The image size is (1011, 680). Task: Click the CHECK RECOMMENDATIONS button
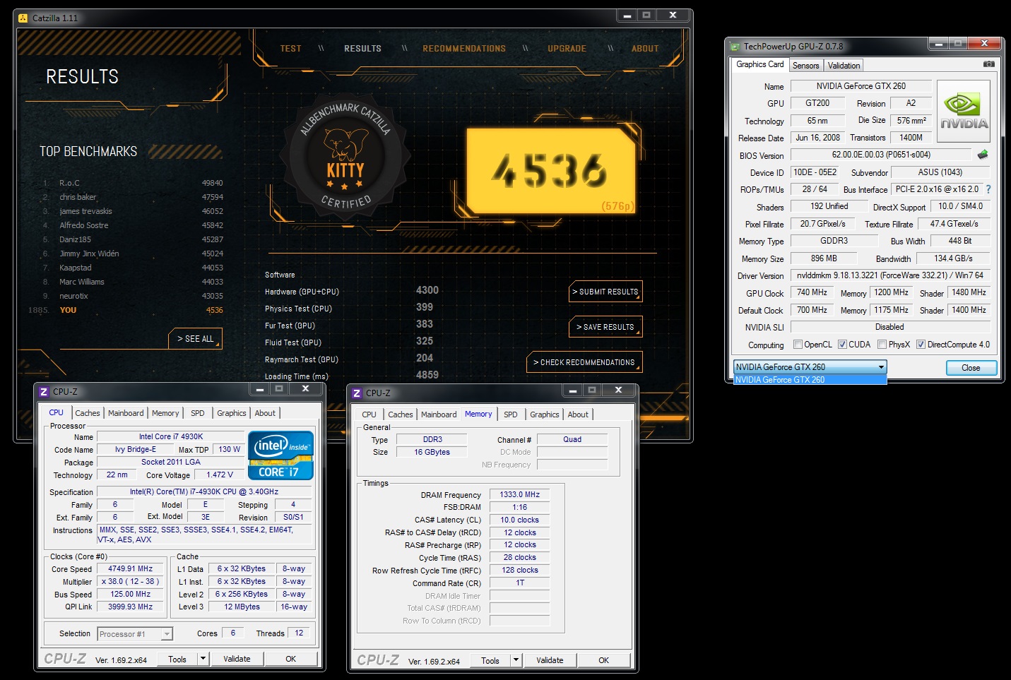click(x=584, y=362)
